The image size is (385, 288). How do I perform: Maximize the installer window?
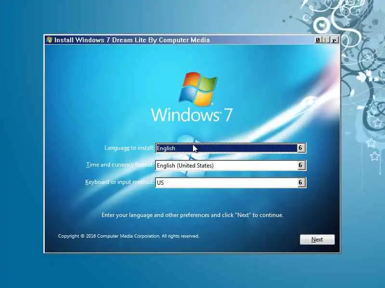click(x=326, y=40)
